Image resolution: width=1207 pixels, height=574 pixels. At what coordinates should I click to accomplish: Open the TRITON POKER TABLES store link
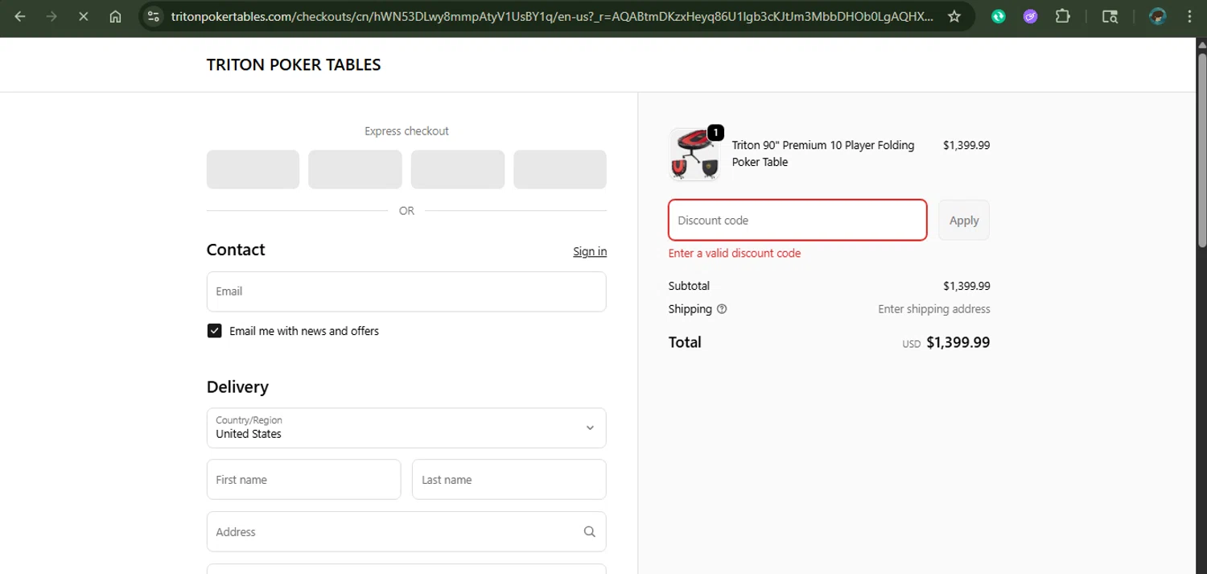[x=294, y=65]
